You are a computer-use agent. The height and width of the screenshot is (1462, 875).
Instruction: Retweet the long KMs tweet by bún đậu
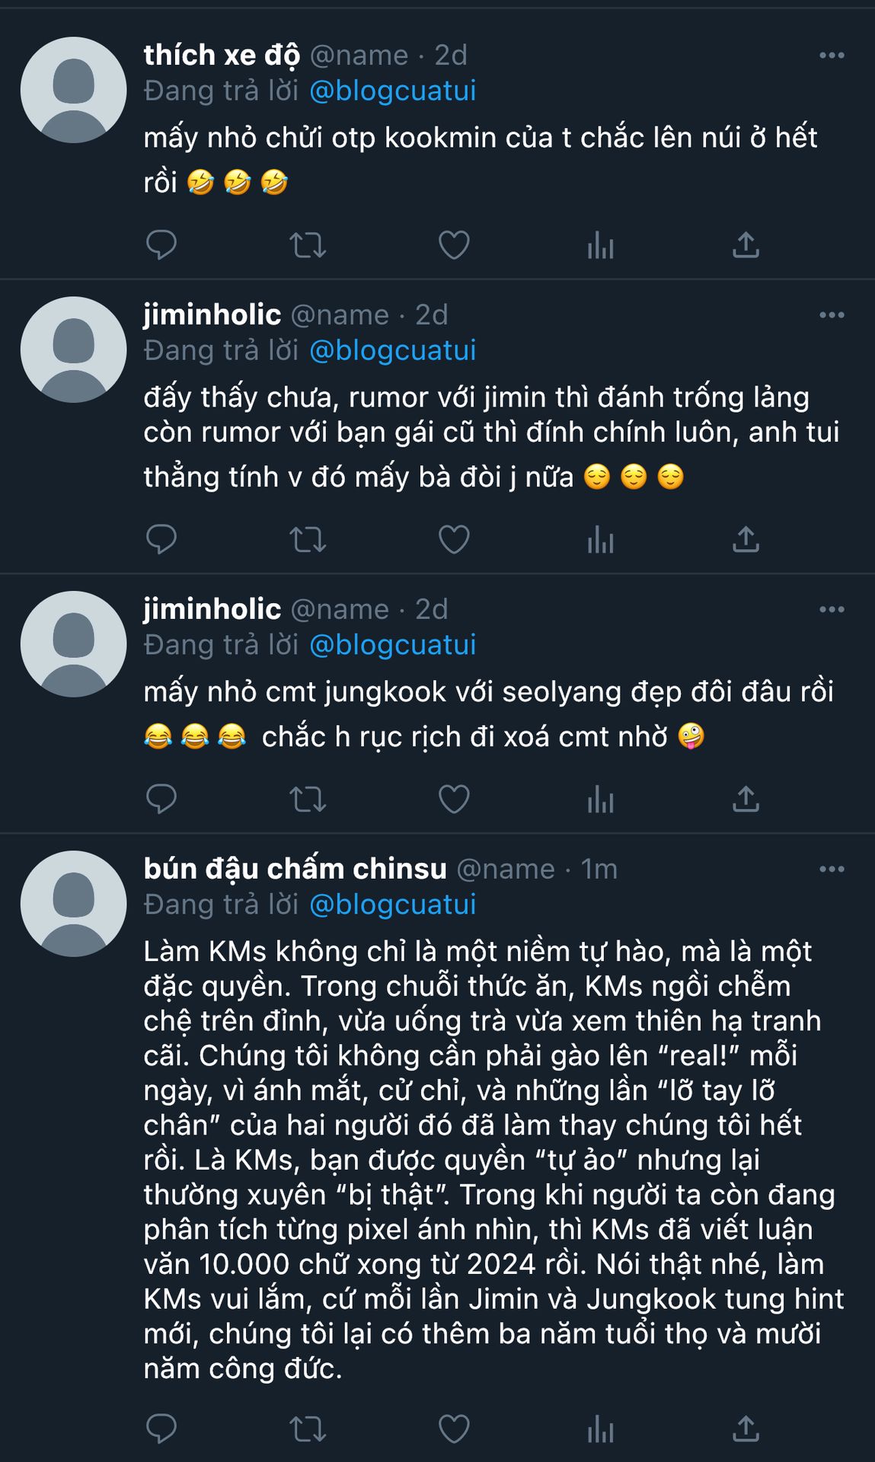(x=308, y=1429)
